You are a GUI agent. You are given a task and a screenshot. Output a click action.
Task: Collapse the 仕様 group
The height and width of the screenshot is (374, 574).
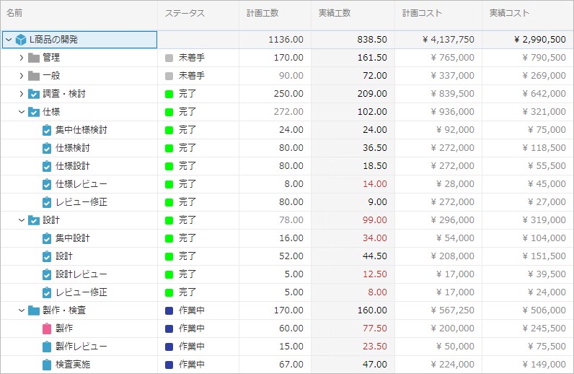click(x=22, y=112)
